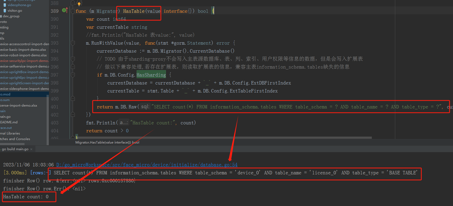The width and height of the screenshot is (453, 206).
Task: Select the uprightIpc-import-demo file
Action: (24, 77)
